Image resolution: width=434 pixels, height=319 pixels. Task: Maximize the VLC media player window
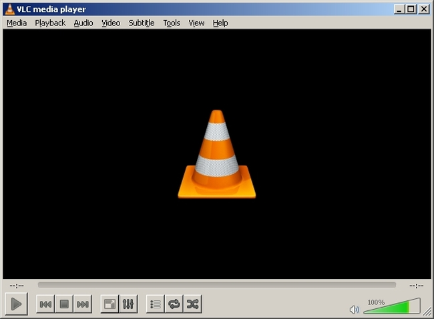tap(411, 9)
